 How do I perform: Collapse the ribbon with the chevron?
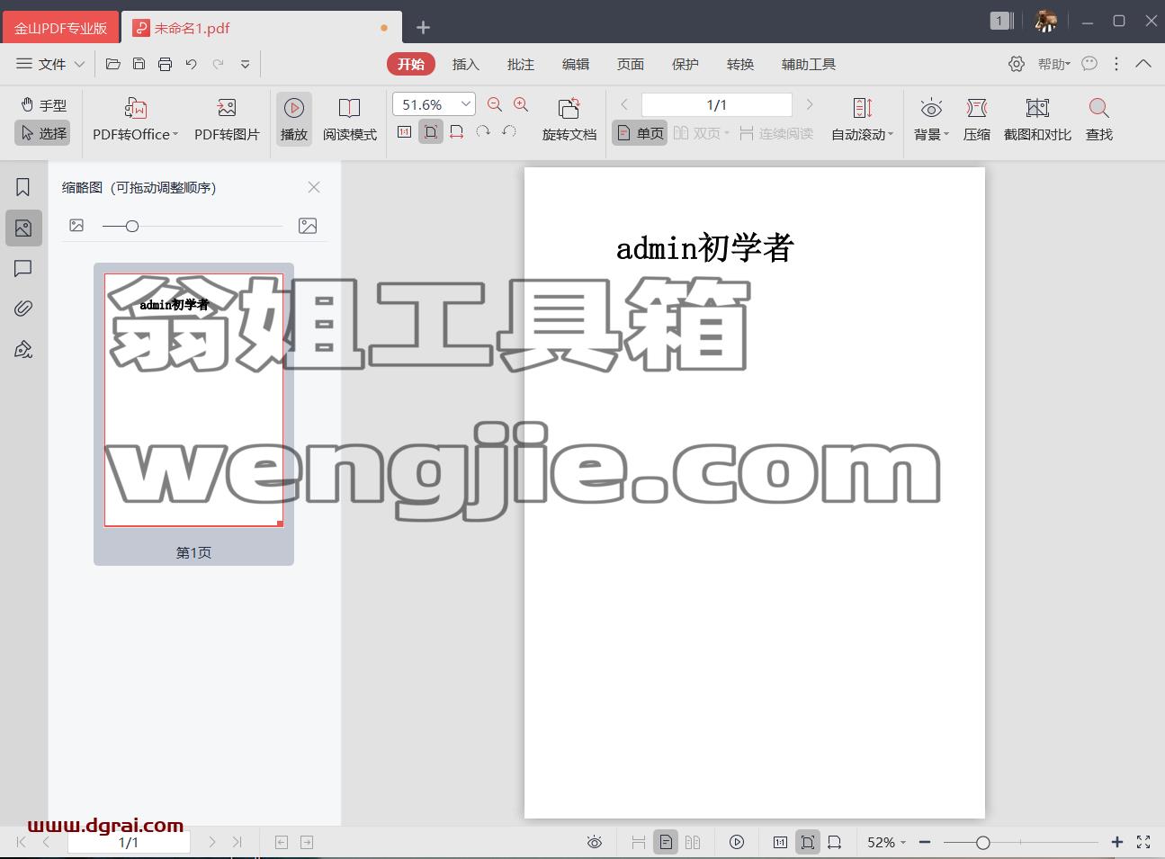coord(1143,64)
